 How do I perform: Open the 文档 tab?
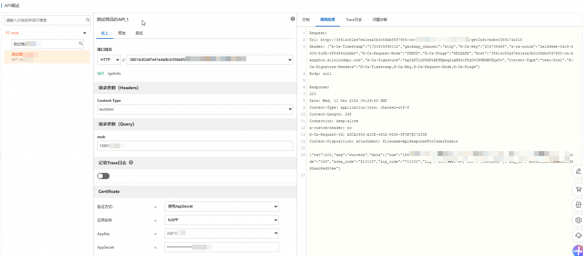click(x=306, y=20)
